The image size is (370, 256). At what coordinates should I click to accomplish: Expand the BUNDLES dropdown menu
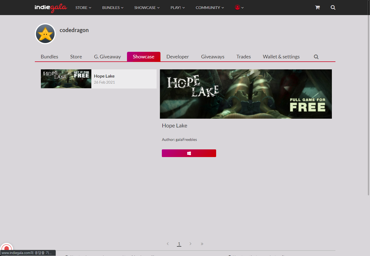pyautogui.click(x=113, y=8)
